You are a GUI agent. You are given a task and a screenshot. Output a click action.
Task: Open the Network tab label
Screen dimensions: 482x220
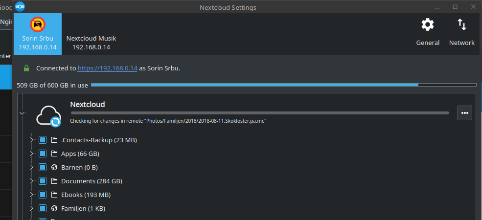coord(462,43)
